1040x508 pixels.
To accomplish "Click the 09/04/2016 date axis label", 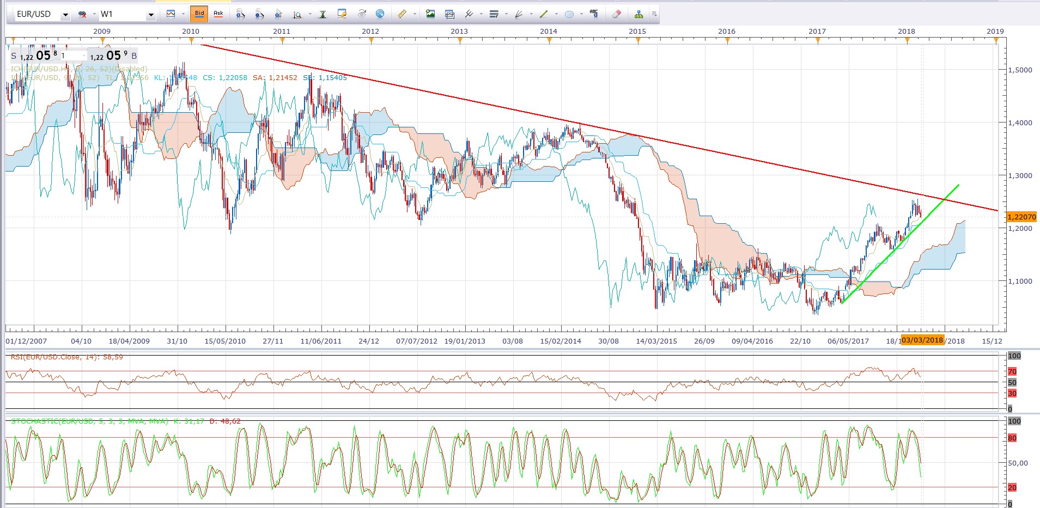I will (752, 341).
